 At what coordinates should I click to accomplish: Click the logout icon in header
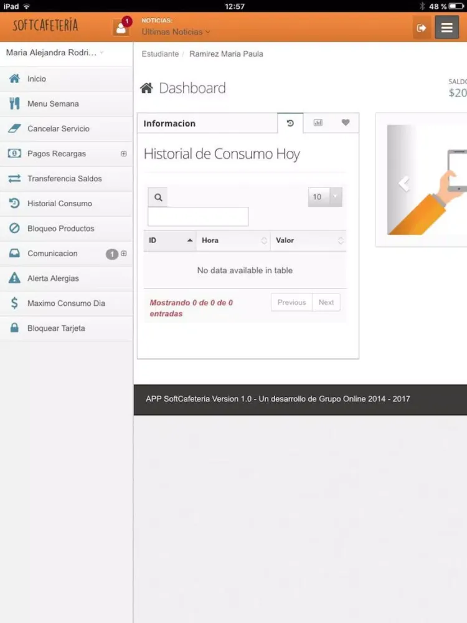[x=422, y=27]
